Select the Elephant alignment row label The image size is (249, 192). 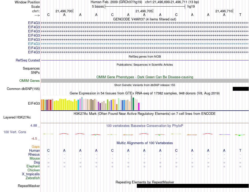(x=33, y=166)
